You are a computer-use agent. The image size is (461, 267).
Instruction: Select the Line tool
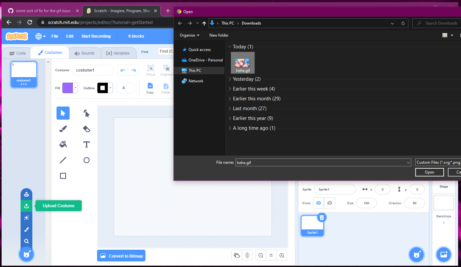coord(63,160)
